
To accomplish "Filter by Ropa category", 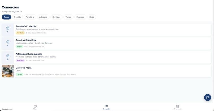I will (x=92, y=17).
